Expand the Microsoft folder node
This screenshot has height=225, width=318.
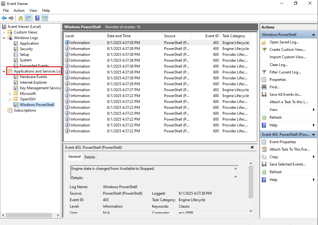pyautogui.click(x=10, y=94)
